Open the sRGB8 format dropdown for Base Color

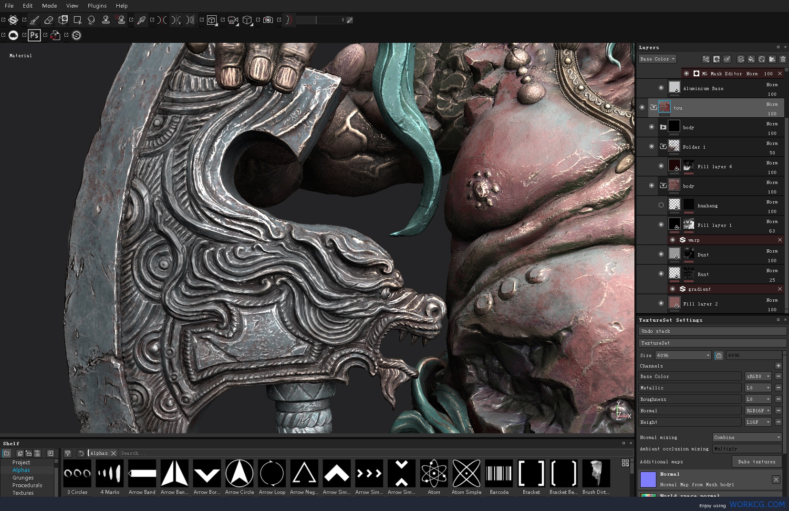758,376
